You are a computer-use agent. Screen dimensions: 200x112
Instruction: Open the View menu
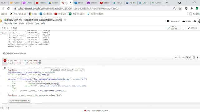tap(15, 23)
